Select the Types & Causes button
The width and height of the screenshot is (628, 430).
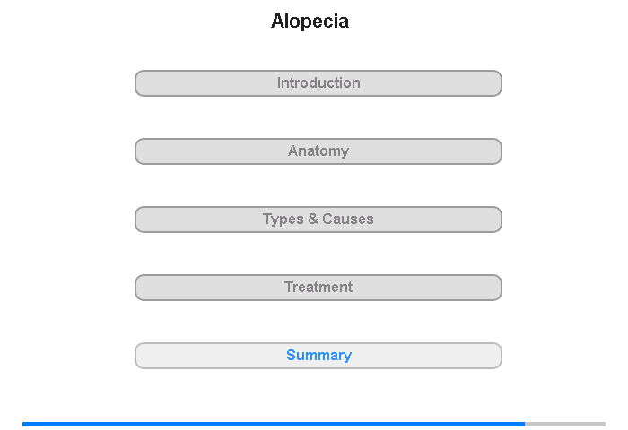click(318, 219)
